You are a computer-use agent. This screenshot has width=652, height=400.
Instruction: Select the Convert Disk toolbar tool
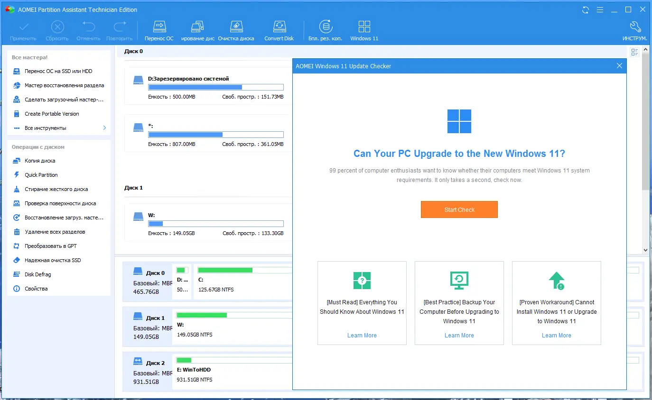pos(279,31)
